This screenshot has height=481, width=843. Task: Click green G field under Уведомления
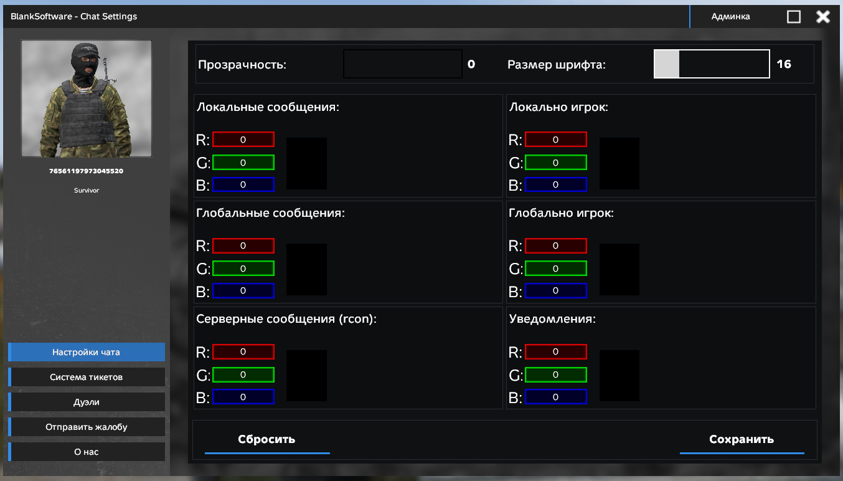pyautogui.click(x=556, y=374)
